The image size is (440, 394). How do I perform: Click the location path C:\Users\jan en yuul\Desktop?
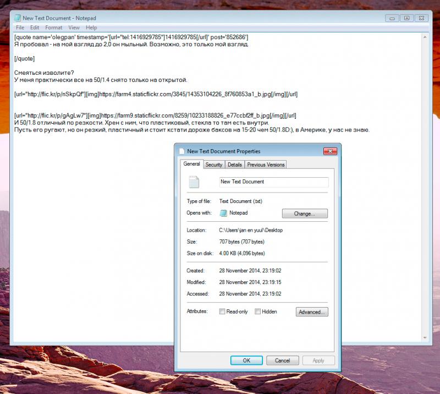(251, 230)
